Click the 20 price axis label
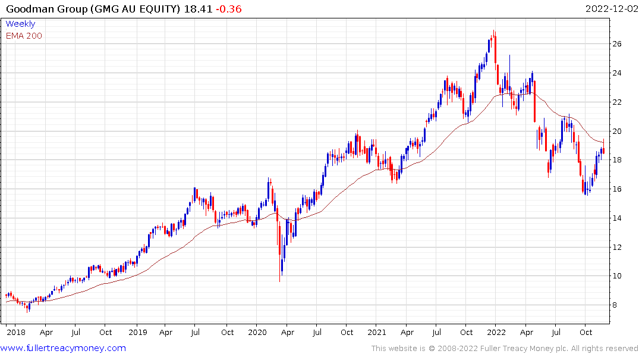The width and height of the screenshot is (639, 357). 617,131
